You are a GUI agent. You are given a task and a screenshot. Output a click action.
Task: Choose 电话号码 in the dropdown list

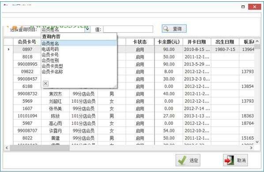[x=79, y=49]
